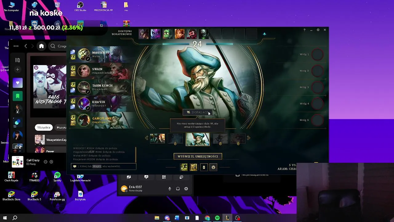The height and width of the screenshot is (222, 394).
Task: Click the minus circle icon beside Call Crazy
Action: [46, 162]
